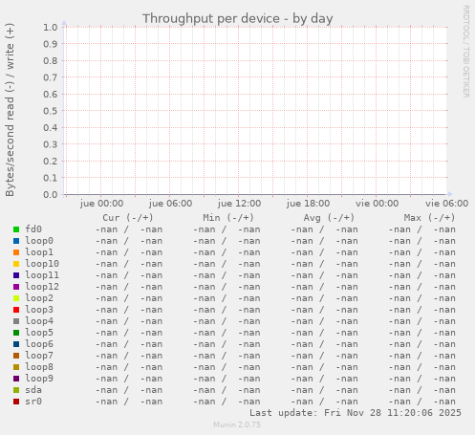475x435 pixels.
Task: Click the 0.0 y-axis value
Action: click(x=51, y=195)
